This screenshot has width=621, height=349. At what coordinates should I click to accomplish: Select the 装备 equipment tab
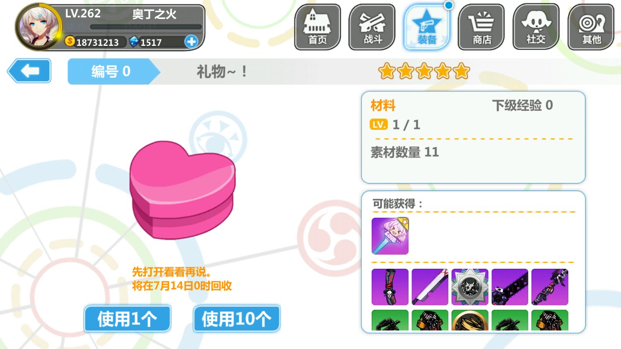427,27
